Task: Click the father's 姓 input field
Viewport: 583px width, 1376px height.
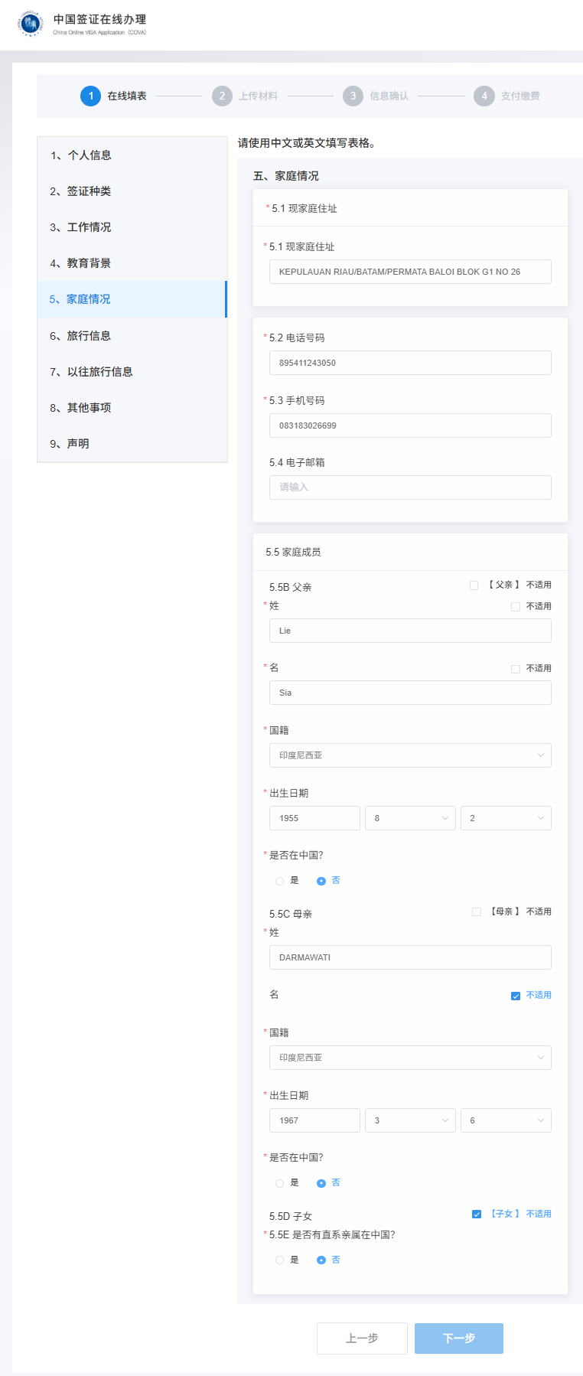Action: coord(410,631)
